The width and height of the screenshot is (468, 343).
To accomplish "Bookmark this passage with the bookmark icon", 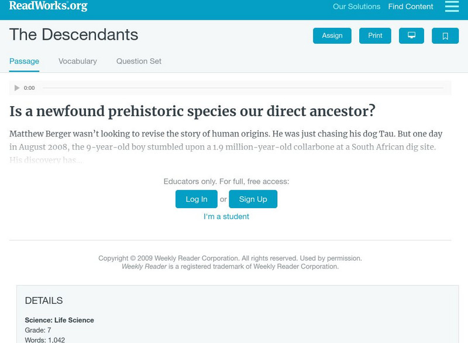I will click(x=445, y=36).
